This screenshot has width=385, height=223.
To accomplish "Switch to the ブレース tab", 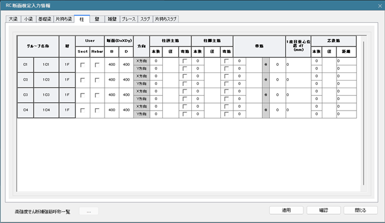I will [x=129, y=19].
